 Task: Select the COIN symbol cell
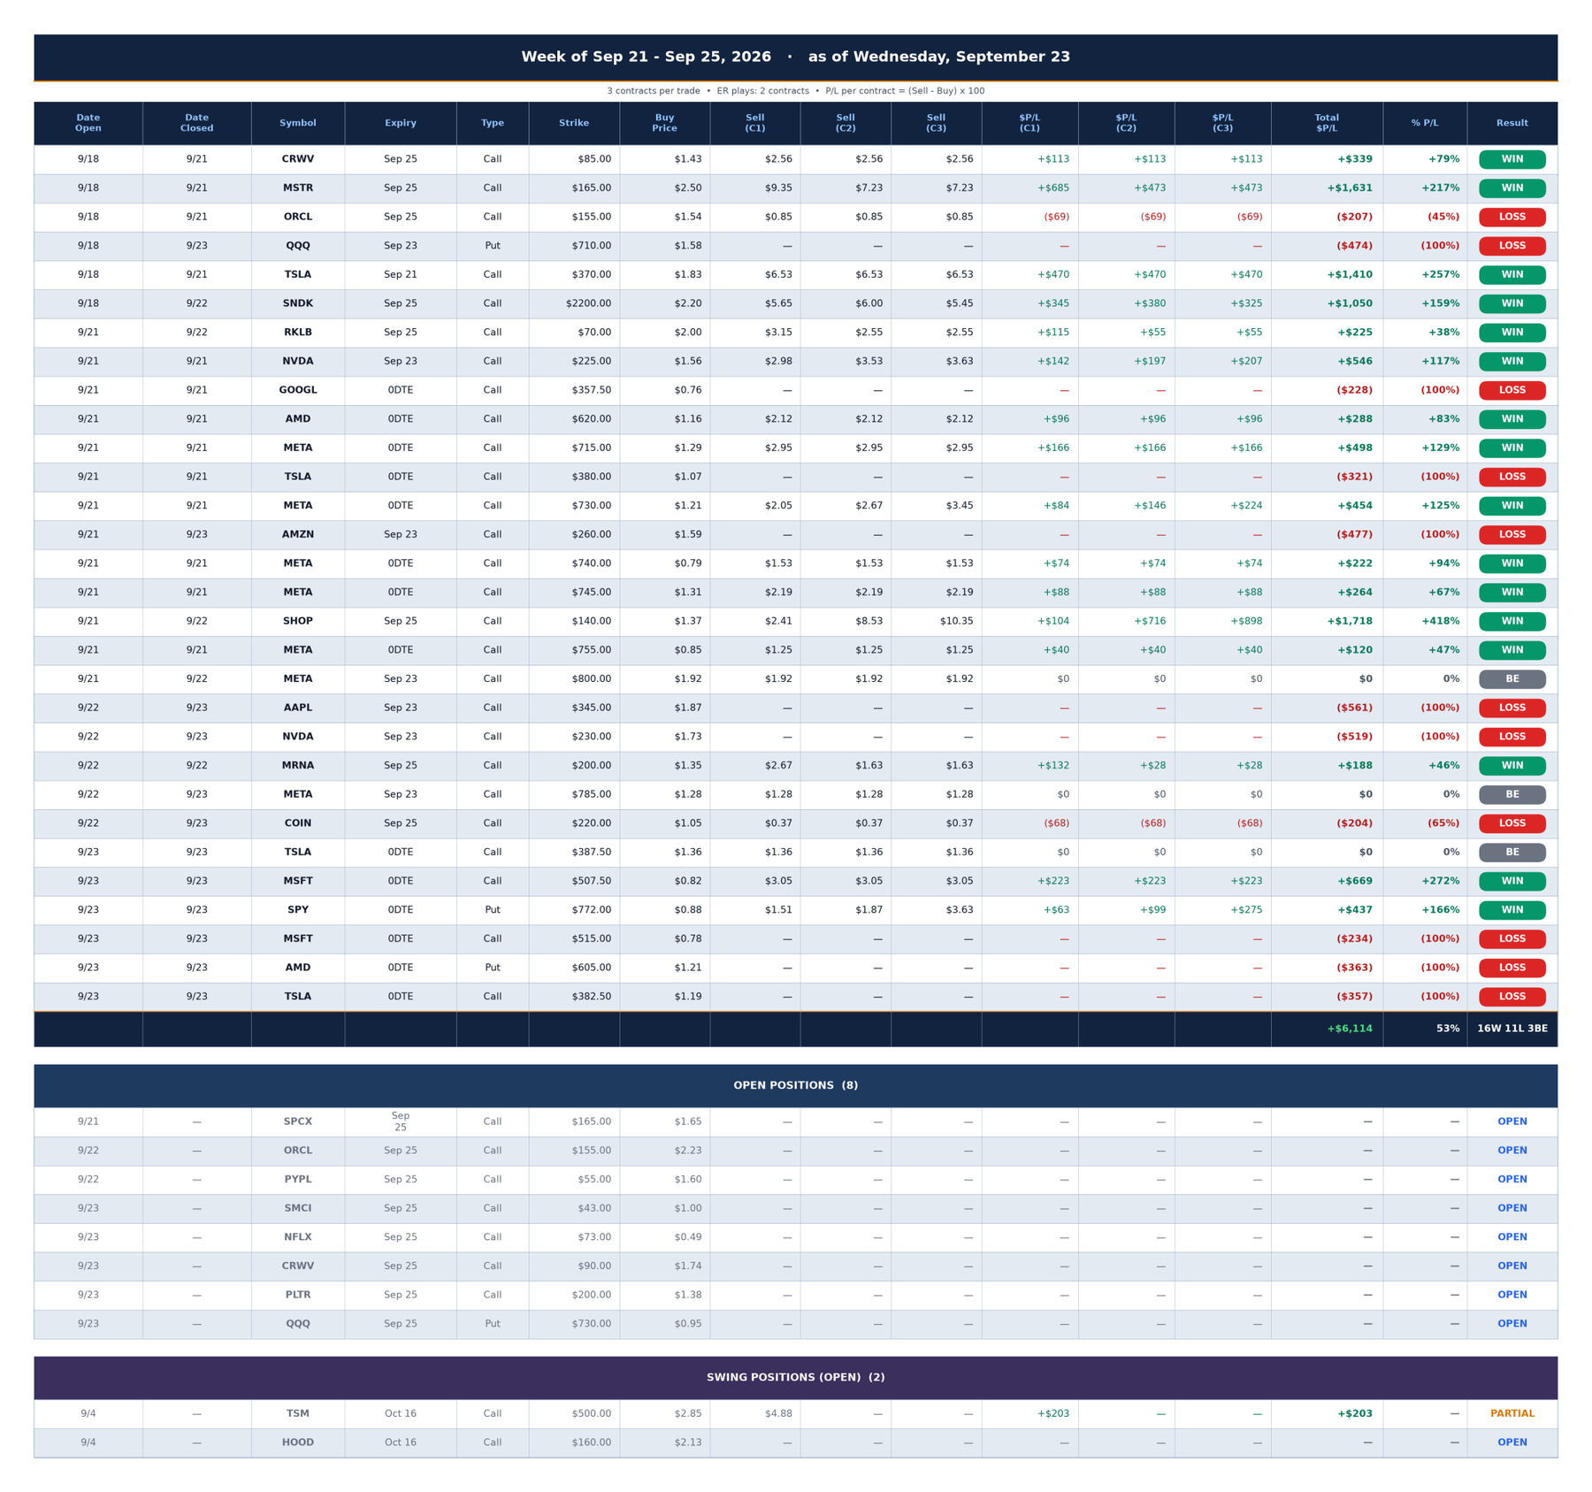tap(298, 823)
